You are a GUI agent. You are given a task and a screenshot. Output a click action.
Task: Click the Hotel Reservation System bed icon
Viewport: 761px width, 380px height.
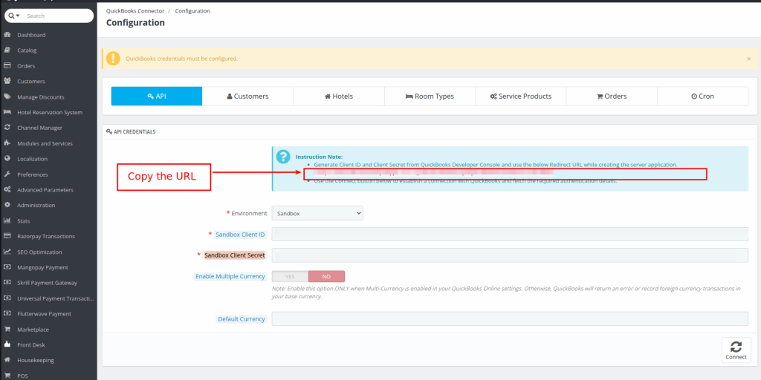point(7,113)
